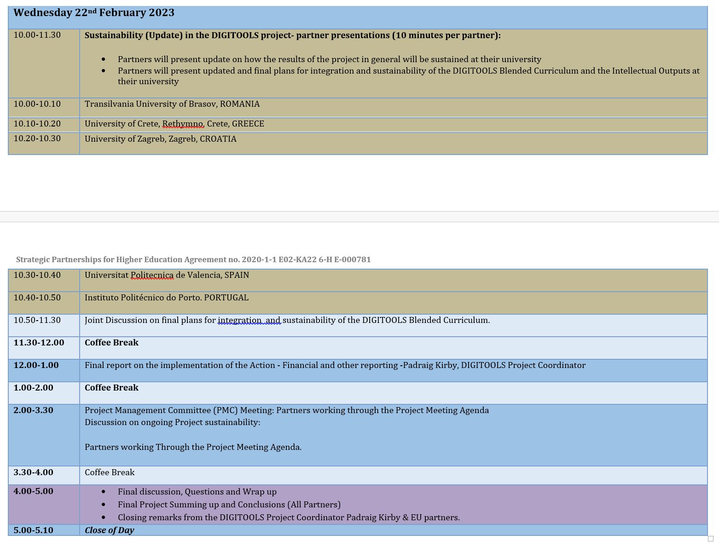The width and height of the screenshot is (719, 552).
Task: Click the Final discussion, Questions and Wrap up bullet
Action: pyautogui.click(x=197, y=492)
